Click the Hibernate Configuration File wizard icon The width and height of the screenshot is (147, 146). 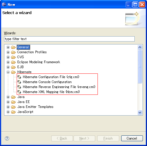click(19, 77)
